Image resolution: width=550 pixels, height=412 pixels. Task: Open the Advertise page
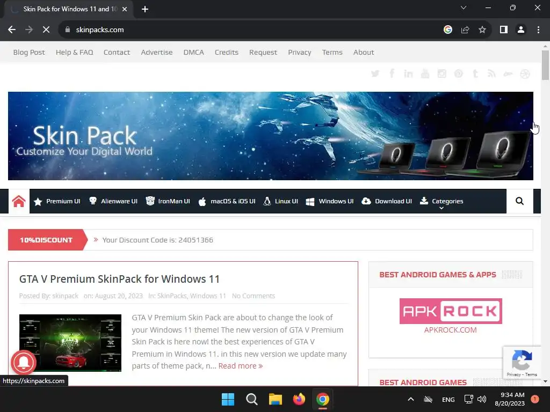click(x=157, y=52)
